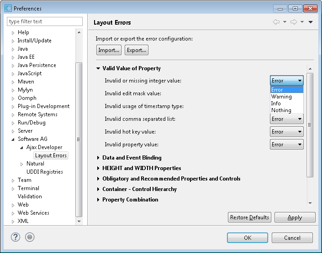
Task: Select JavaScript in the preferences tree
Action: click(x=30, y=73)
